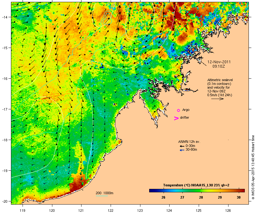The width and height of the screenshot is (257, 213).
Task: Click the 30 tick on temperature scale
Action: (x=239, y=197)
